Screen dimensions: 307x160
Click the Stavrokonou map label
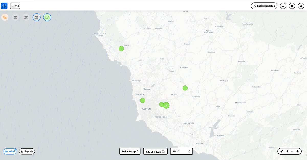(240, 103)
